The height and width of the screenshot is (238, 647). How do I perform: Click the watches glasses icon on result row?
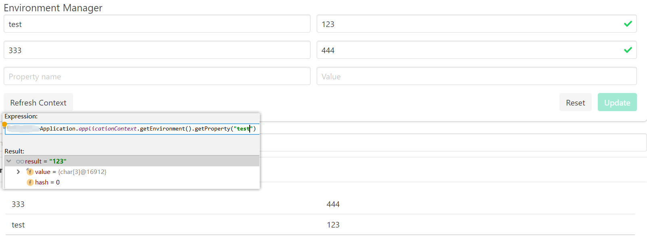(20, 161)
